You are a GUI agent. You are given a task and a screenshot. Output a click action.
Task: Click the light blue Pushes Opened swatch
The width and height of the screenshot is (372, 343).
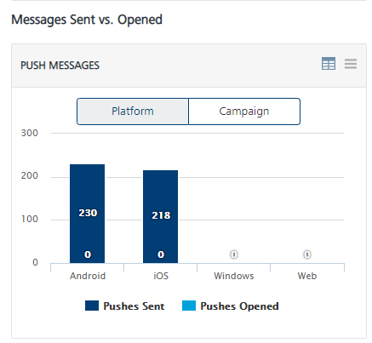(x=189, y=306)
